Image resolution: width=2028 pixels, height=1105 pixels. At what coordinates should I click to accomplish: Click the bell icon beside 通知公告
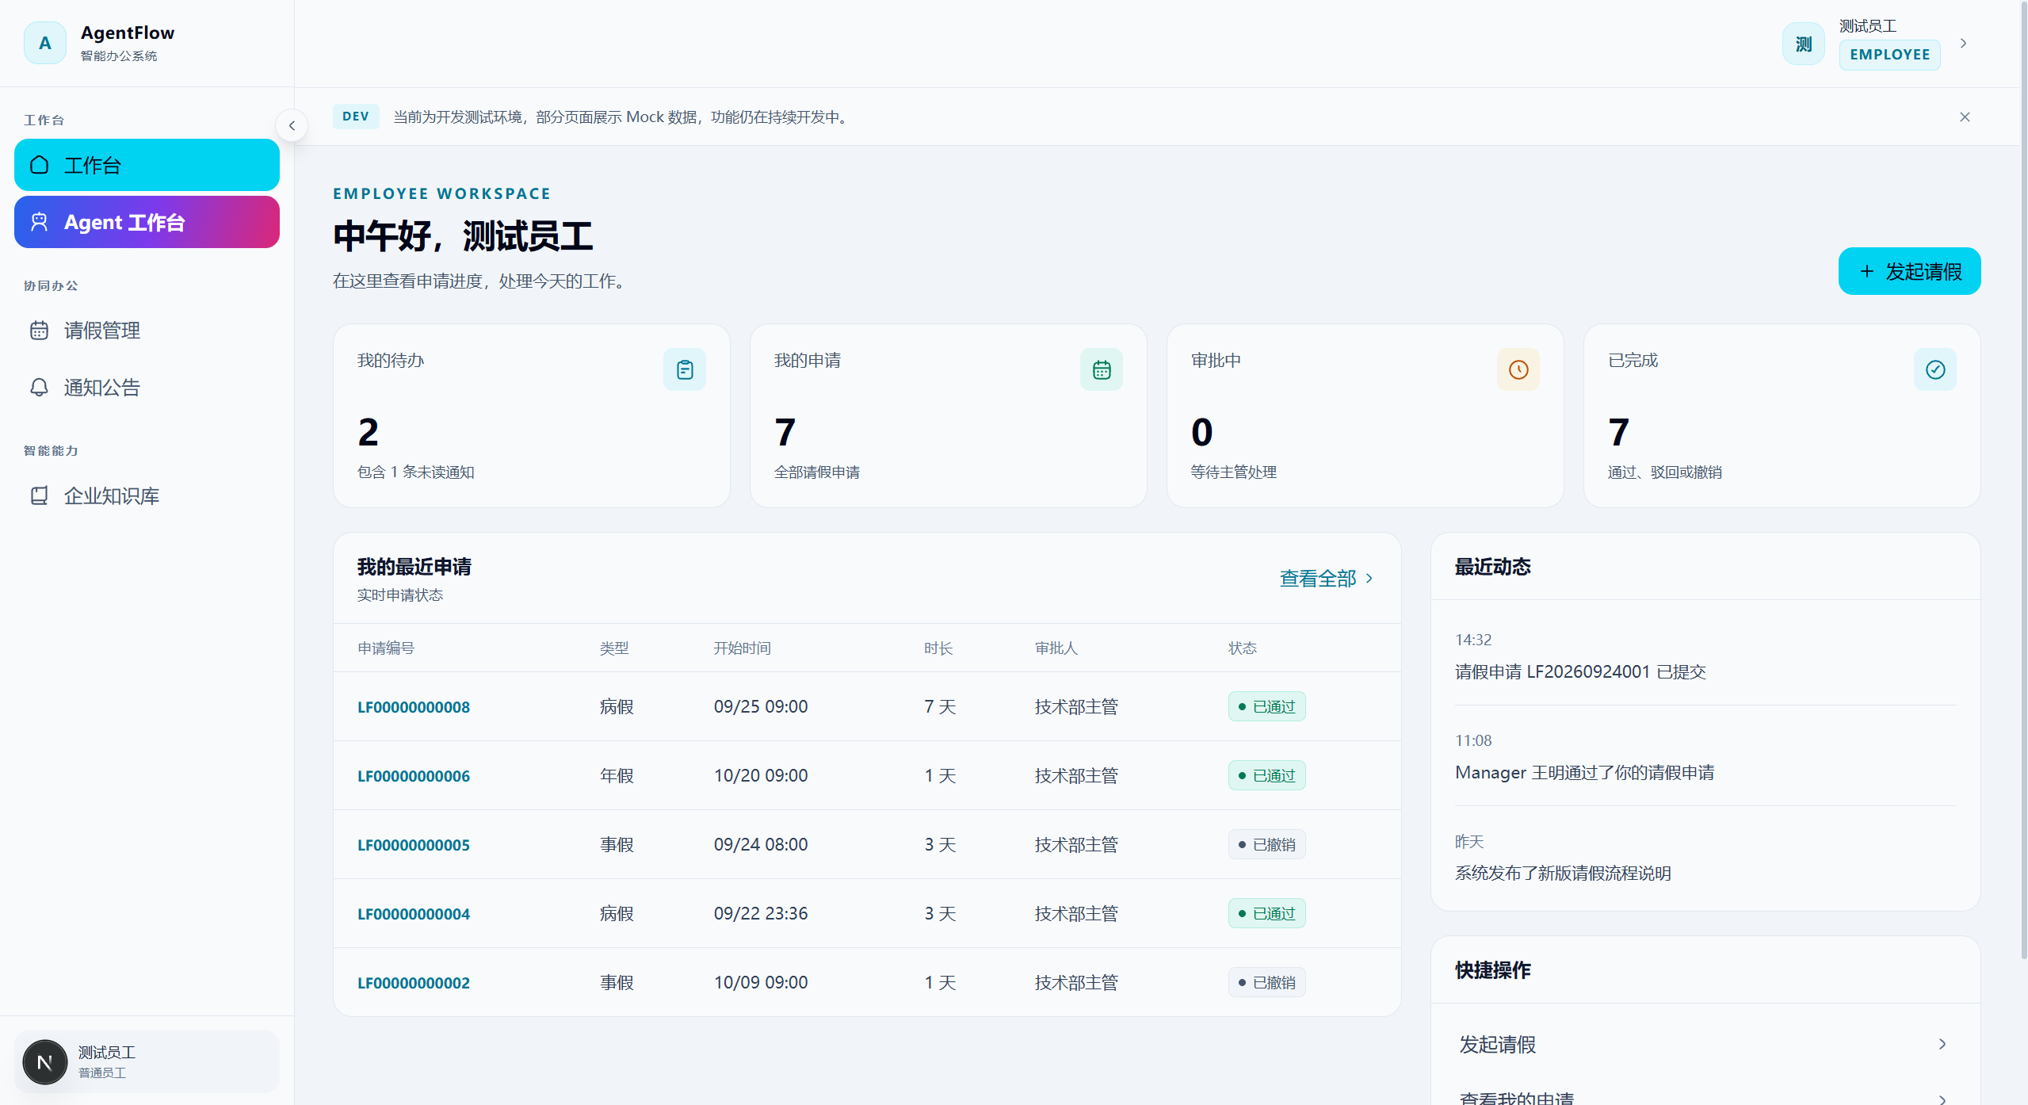[39, 388]
